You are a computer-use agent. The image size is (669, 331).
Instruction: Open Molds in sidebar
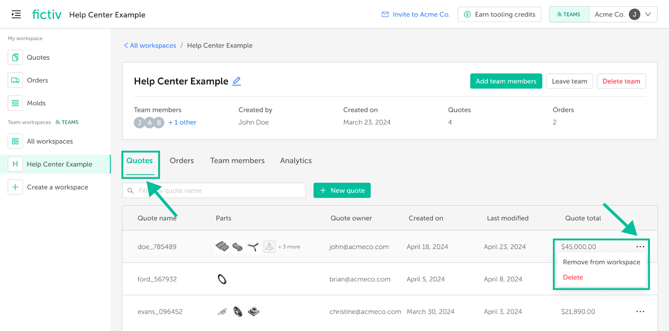(x=36, y=103)
